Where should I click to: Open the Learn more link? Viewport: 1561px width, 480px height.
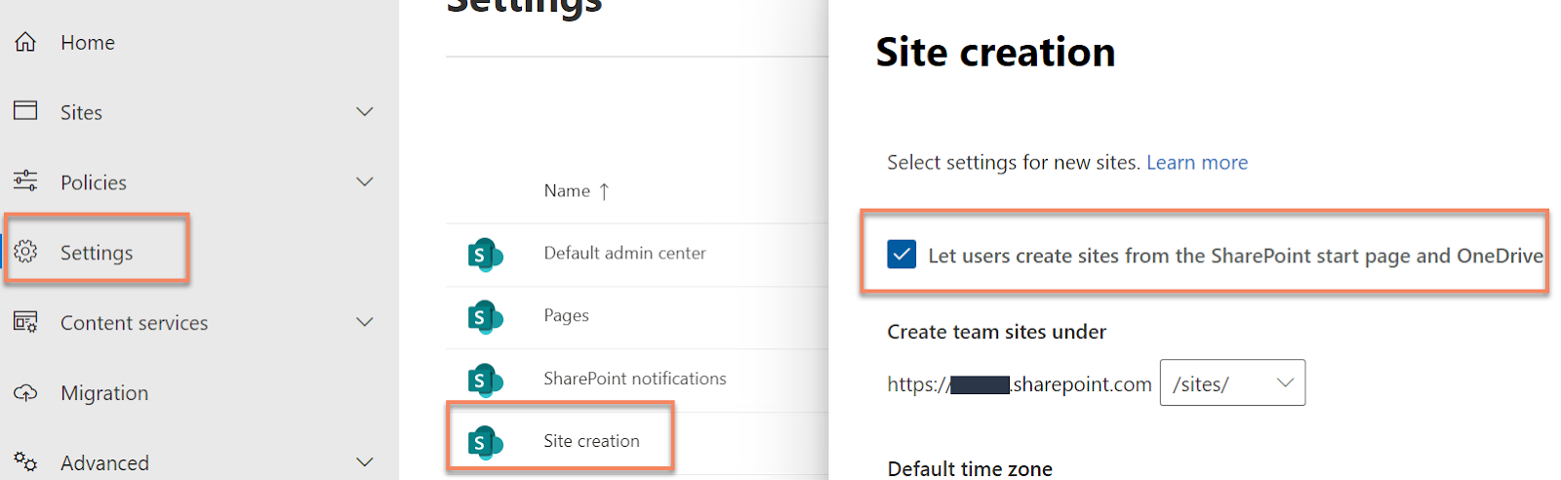(1197, 163)
